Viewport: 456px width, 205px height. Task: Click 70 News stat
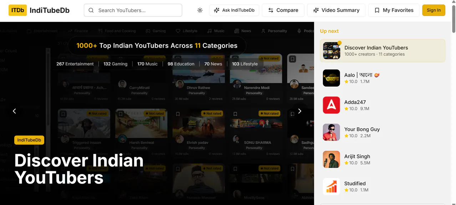[x=213, y=64]
